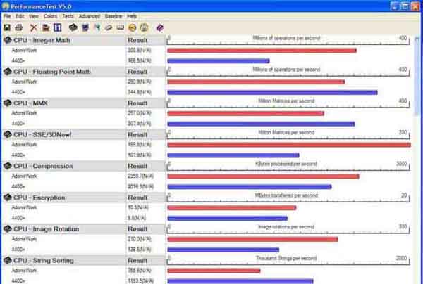The height and width of the screenshot is (284, 423).
Task: Click the PerformanceTest title bar application icon
Action: tap(6, 6)
